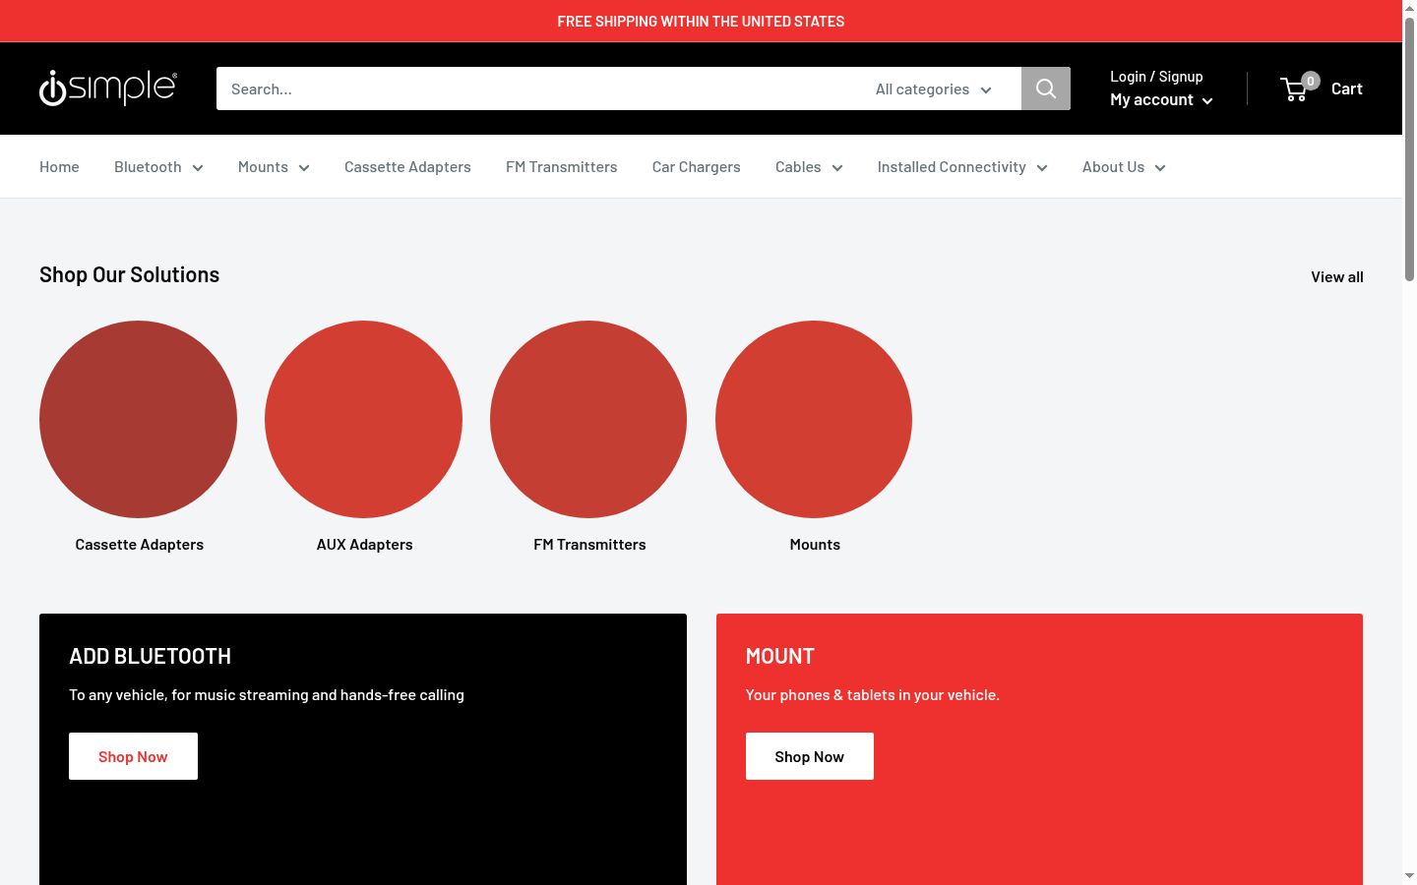
Task: Click the magnifier search button
Action: point(1045,88)
